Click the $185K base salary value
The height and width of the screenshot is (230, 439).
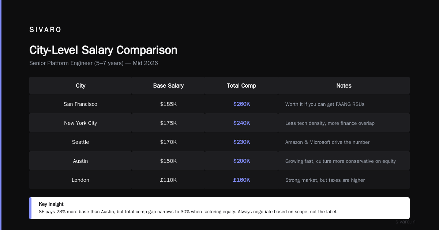click(x=168, y=104)
